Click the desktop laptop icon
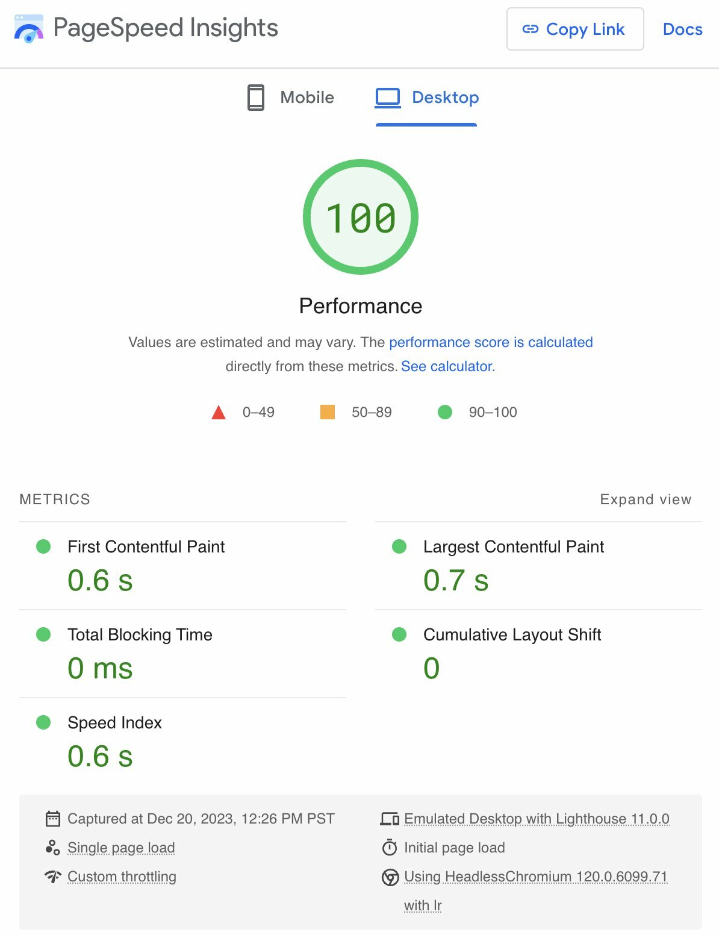719x935 pixels. pyautogui.click(x=388, y=98)
